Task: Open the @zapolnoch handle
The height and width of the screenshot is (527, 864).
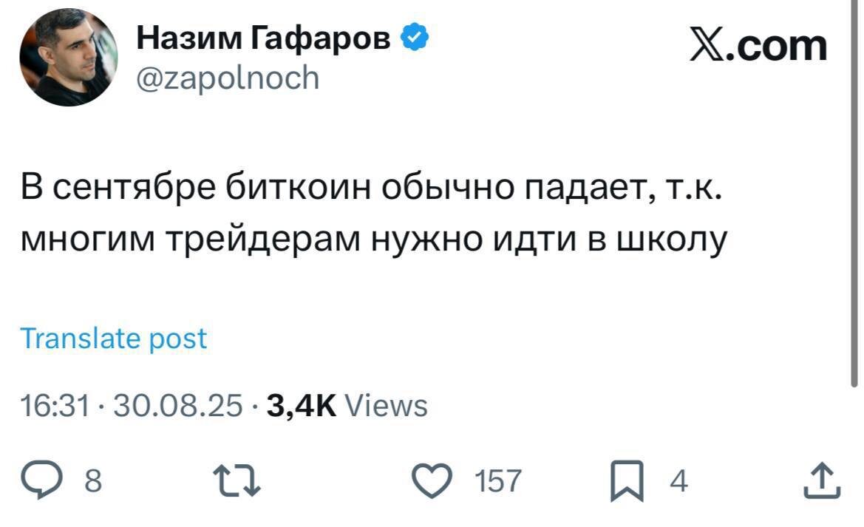Action: (x=228, y=76)
